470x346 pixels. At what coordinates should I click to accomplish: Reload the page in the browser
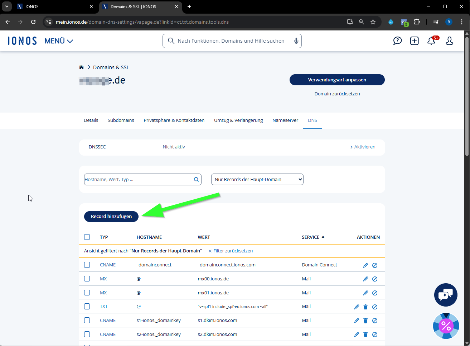[x=33, y=22]
